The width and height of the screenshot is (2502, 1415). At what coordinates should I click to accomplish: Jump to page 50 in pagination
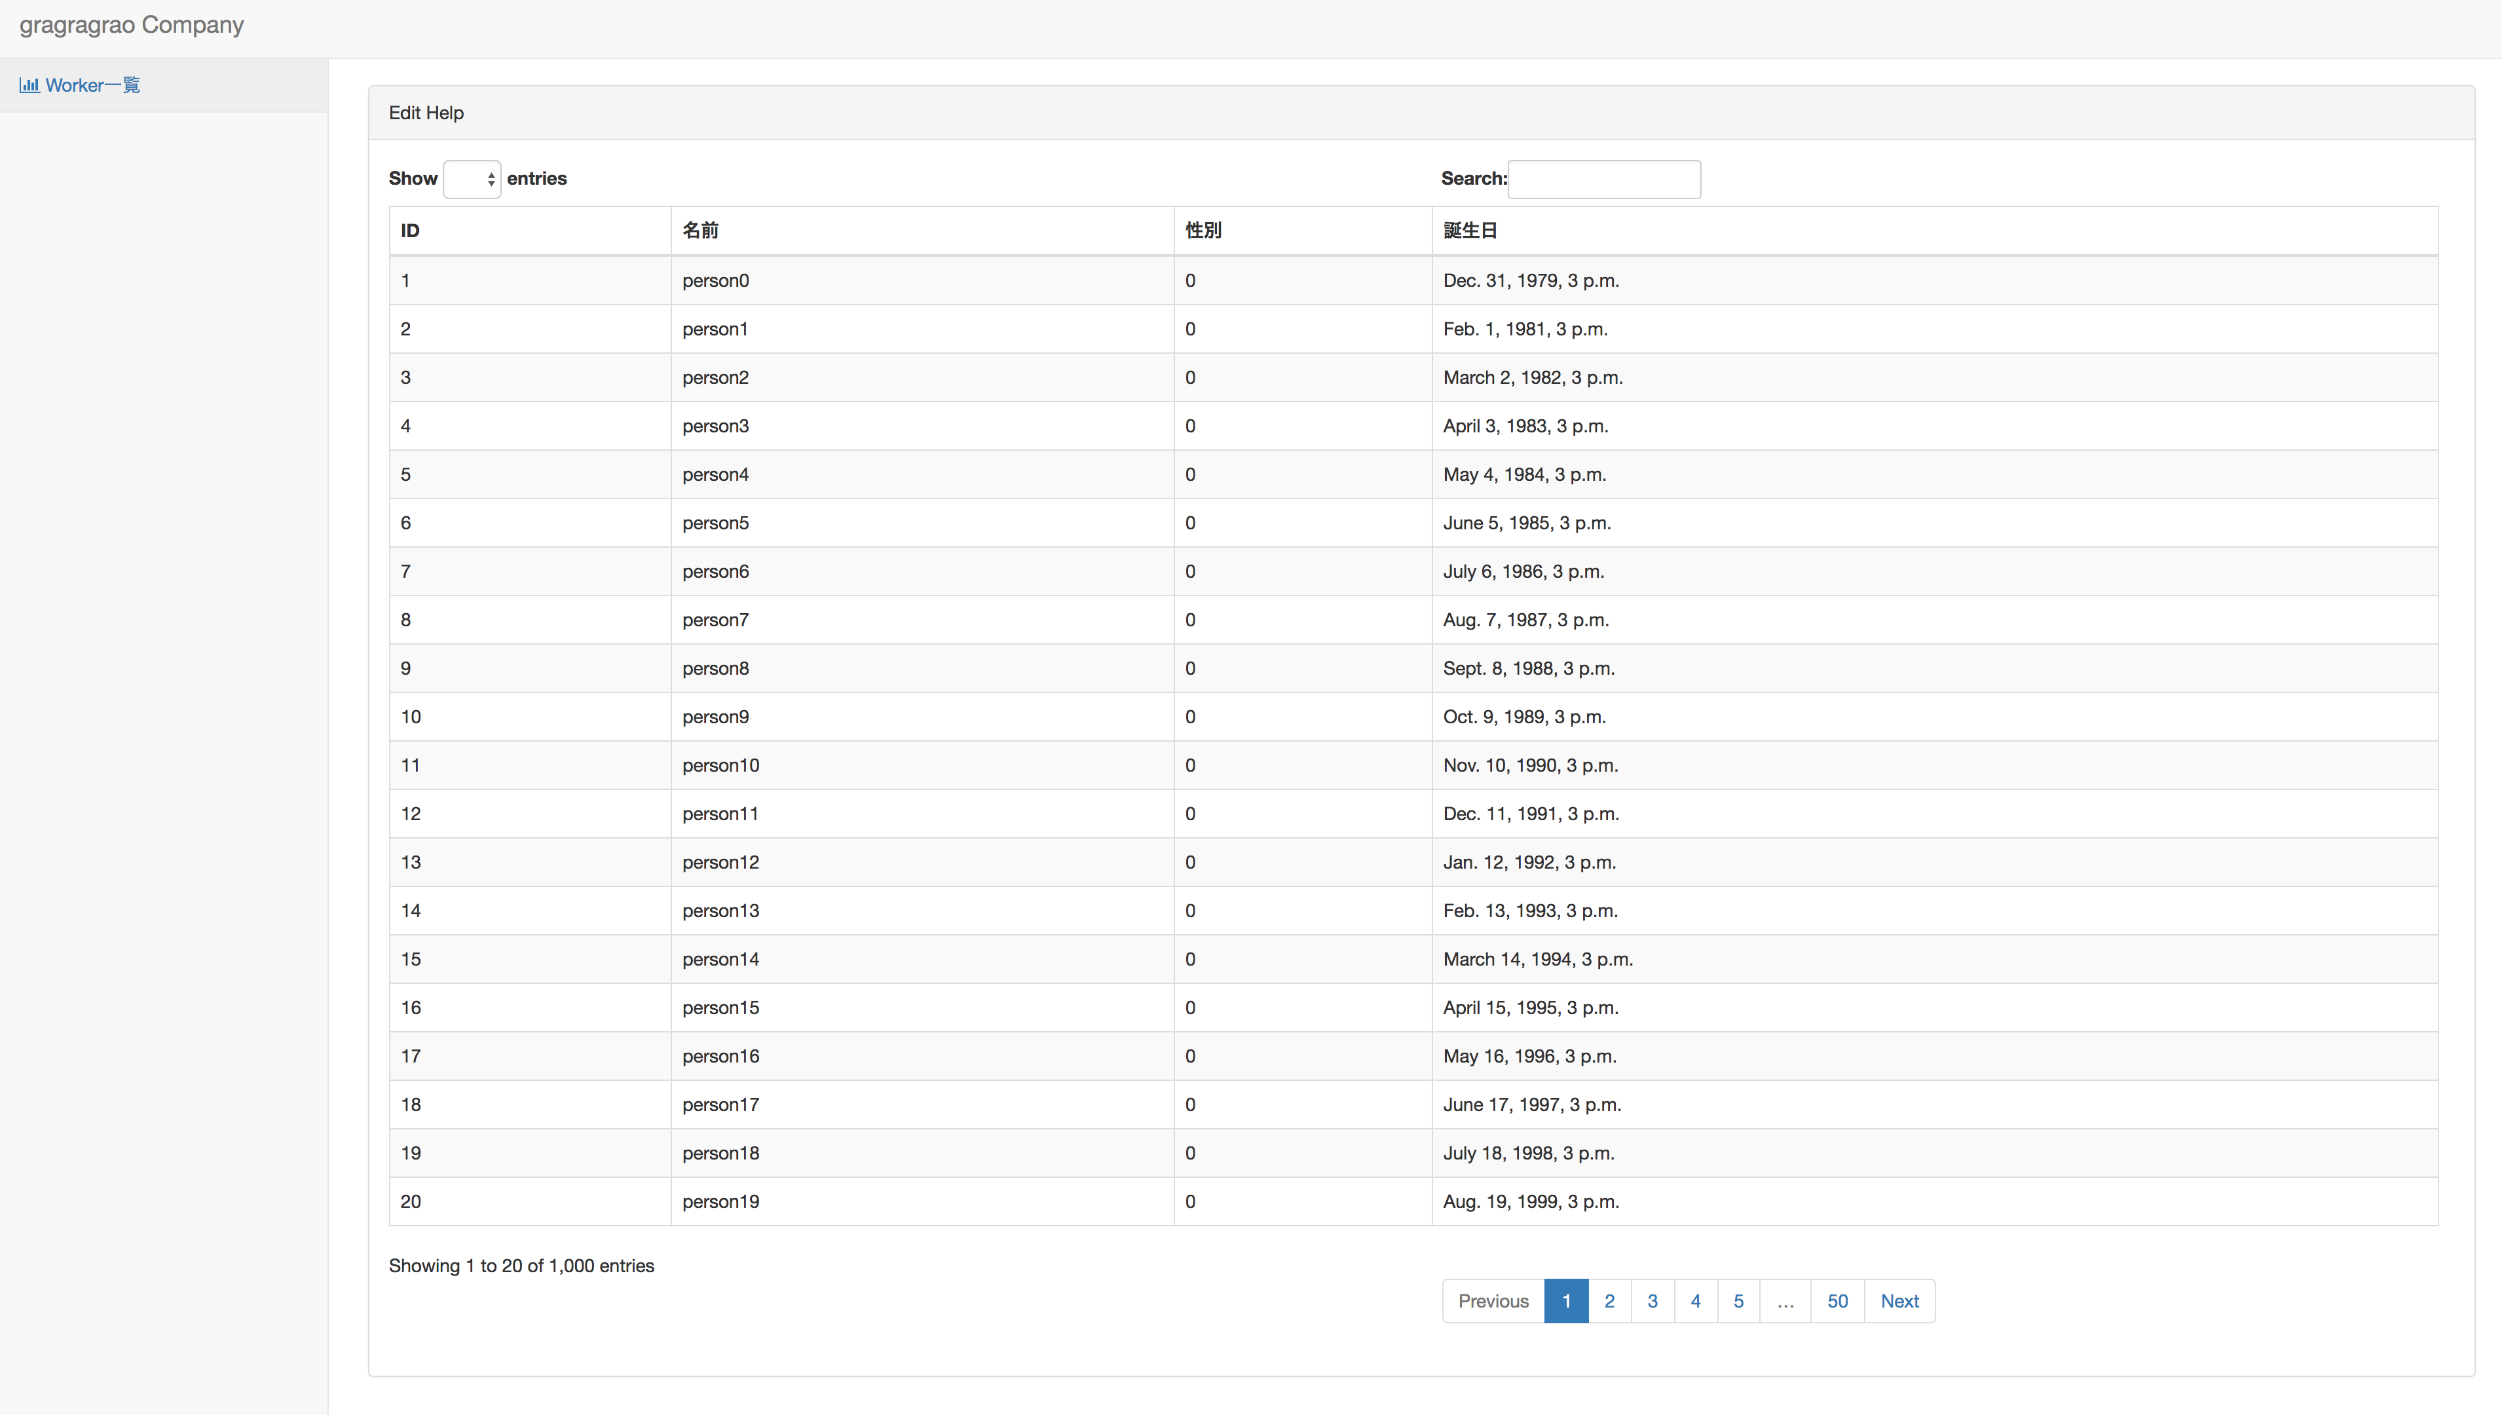pyautogui.click(x=1837, y=1301)
